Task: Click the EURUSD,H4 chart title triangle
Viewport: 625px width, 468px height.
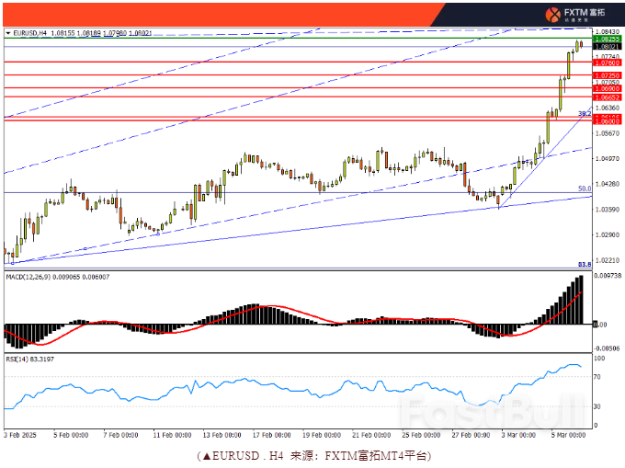Action: click(x=8, y=33)
